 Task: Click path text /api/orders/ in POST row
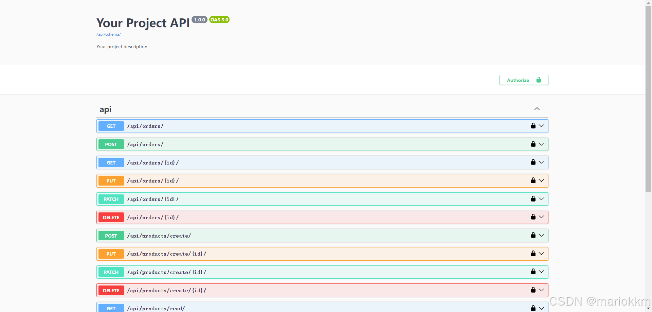pos(145,144)
